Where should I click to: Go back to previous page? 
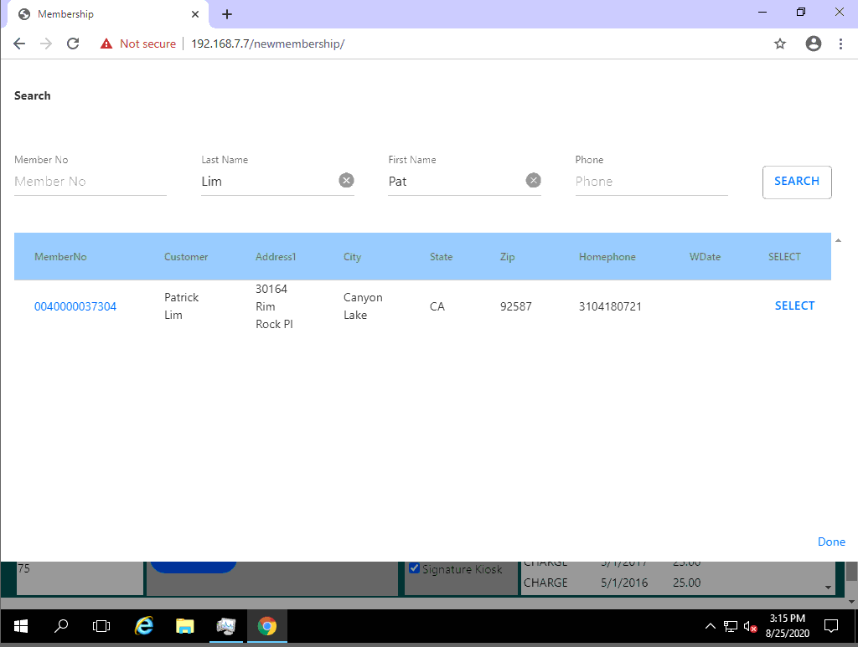19,44
